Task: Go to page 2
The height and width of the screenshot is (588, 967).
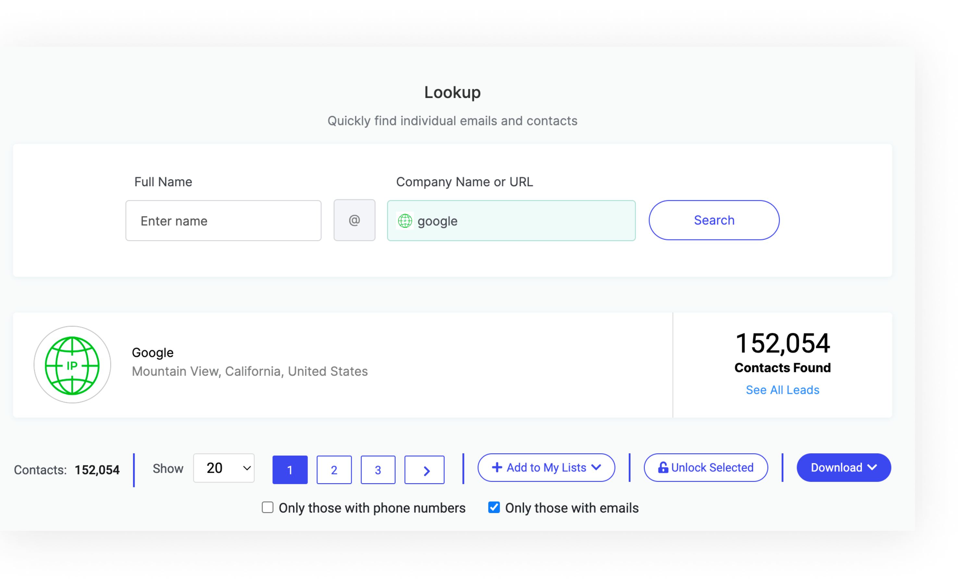Action: (x=334, y=470)
